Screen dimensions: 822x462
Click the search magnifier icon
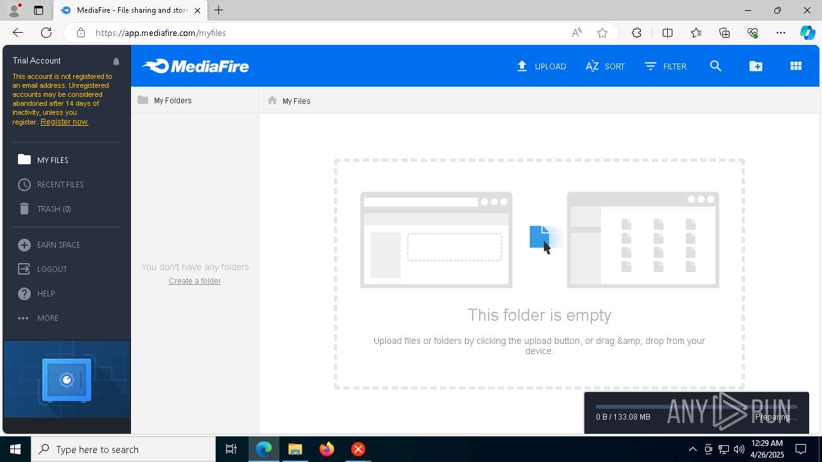715,66
